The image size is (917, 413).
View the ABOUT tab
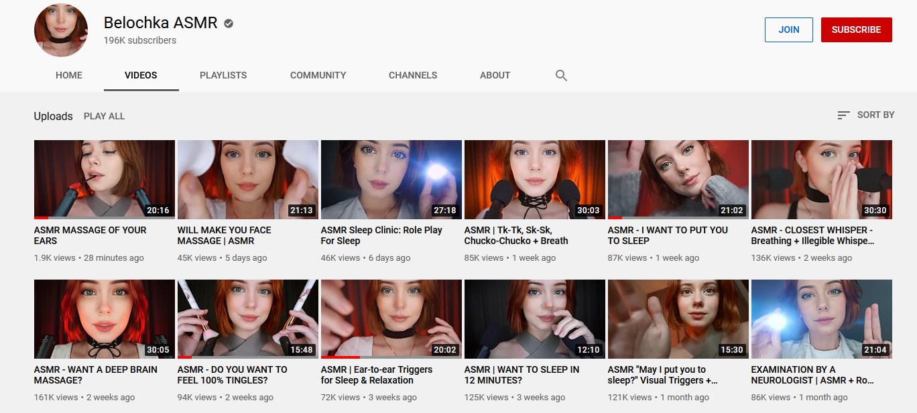tap(495, 75)
